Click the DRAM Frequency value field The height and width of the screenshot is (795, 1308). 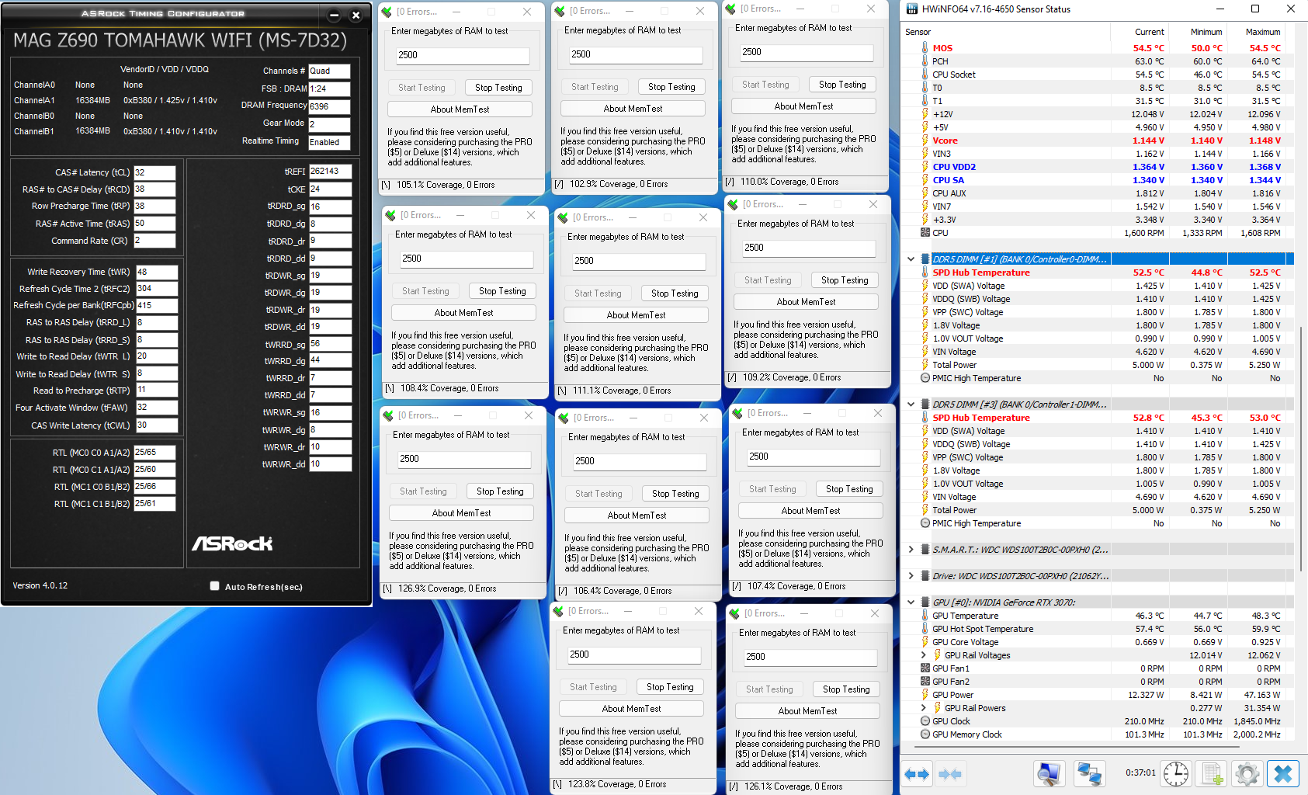(329, 106)
